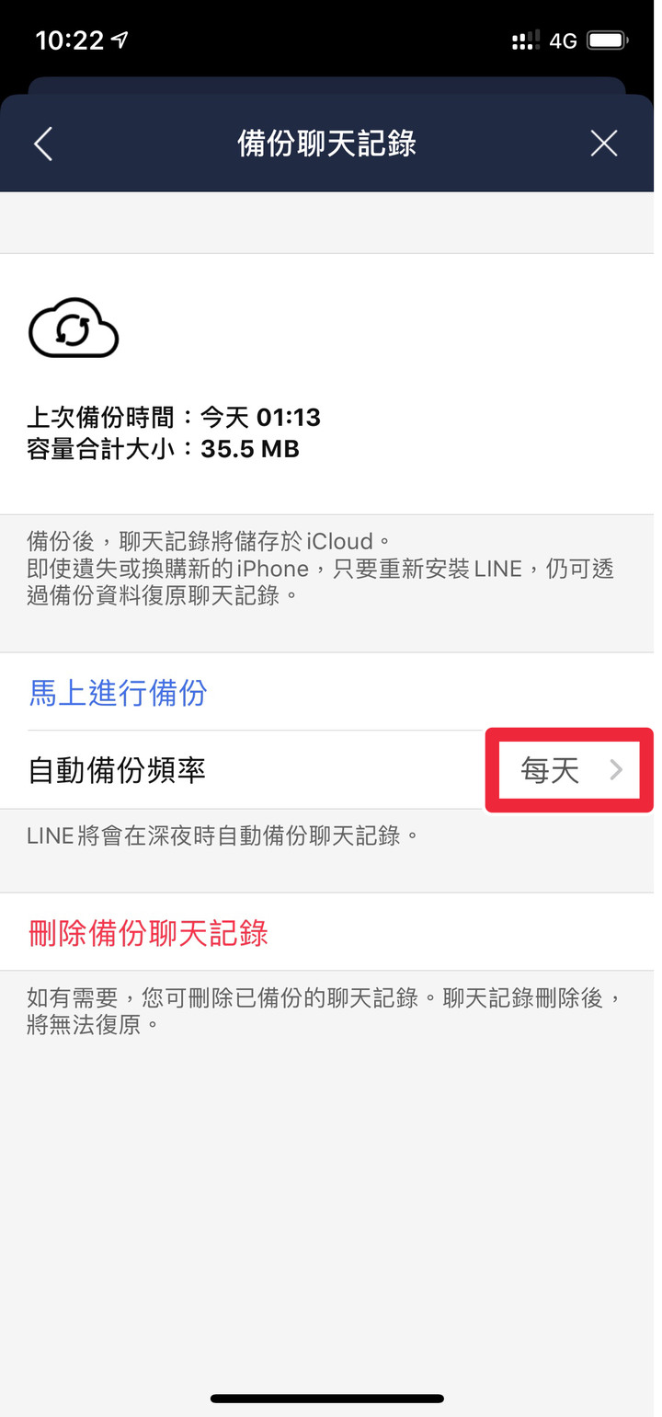Tap the battery icon in the status bar

[608, 40]
